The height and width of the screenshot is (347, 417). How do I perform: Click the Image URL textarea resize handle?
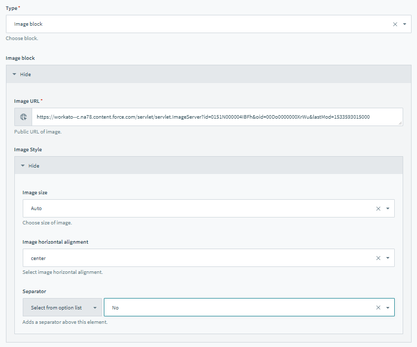400,123
